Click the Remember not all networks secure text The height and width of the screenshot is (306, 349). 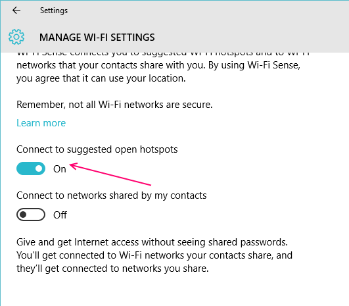pos(114,105)
